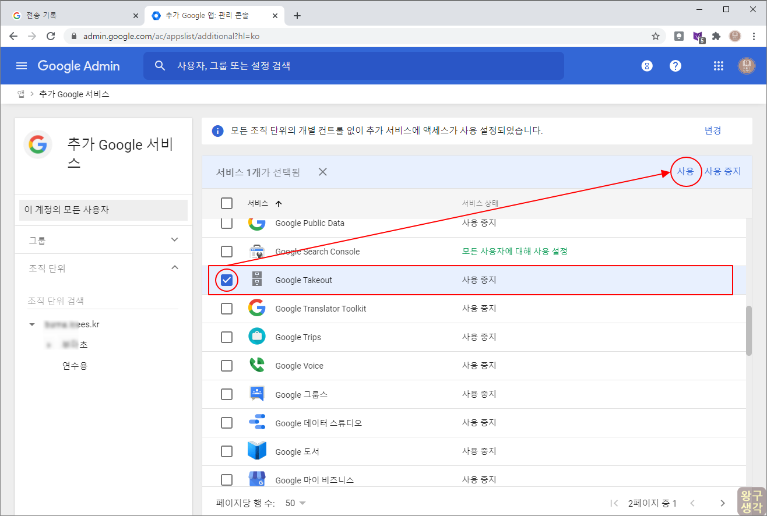Click the 사용 중지 disable button
Image resolution: width=767 pixels, height=516 pixels.
tap(723, 171)
